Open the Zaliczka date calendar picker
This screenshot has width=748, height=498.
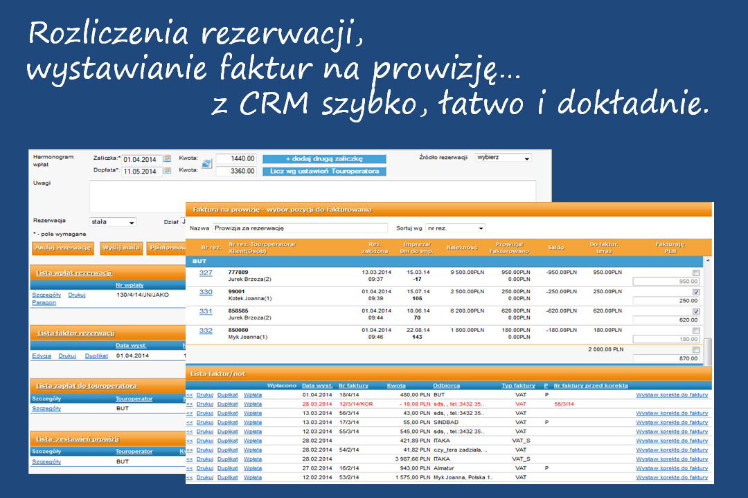(167, 159)
